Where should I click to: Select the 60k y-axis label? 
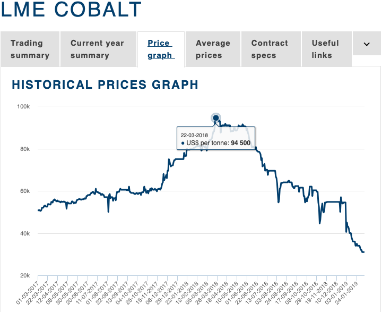(24, 191)
